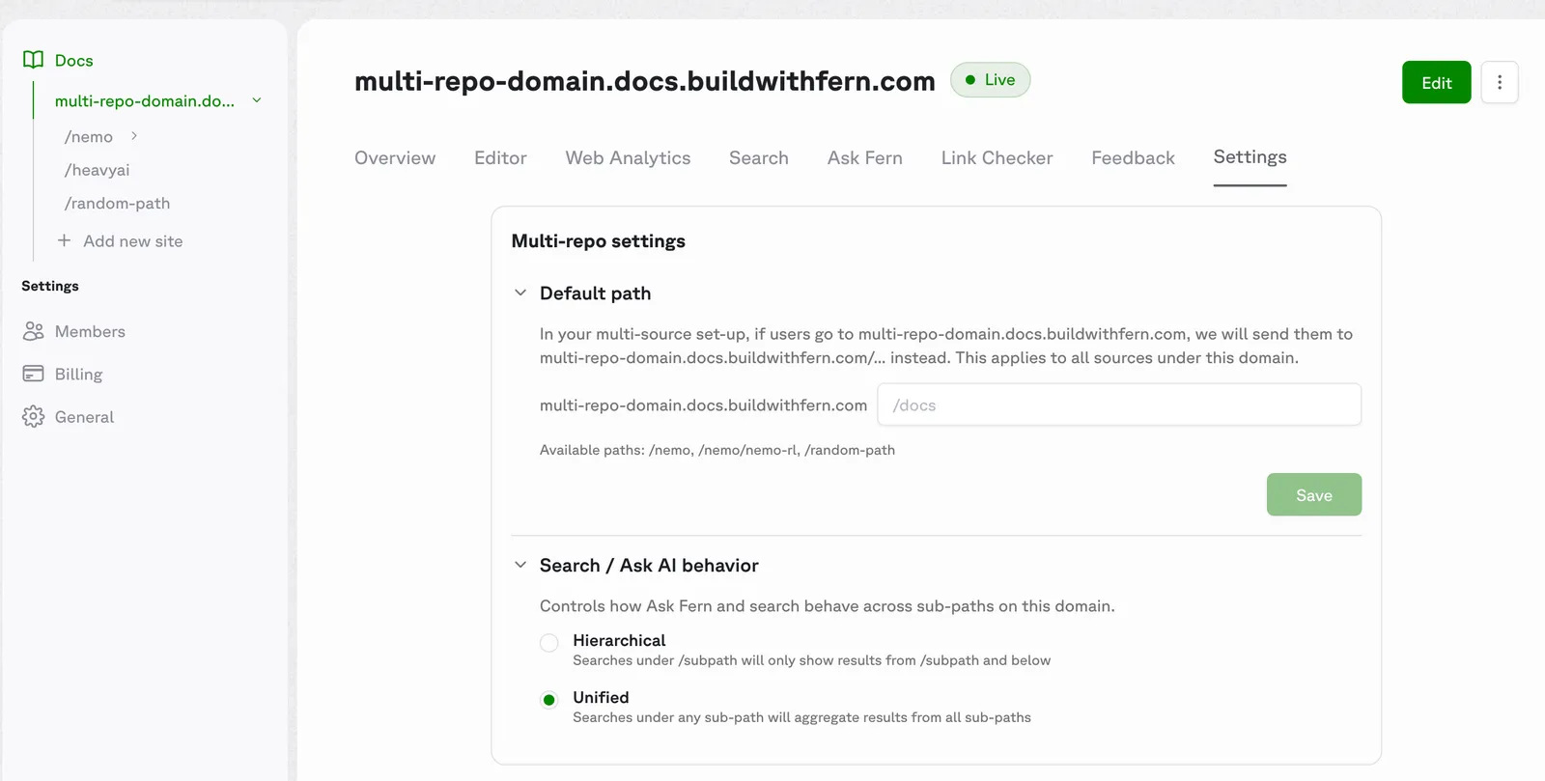Screen dimensions: 1545x781
Task: Click the Docs heading in sidebar
Action: tap(74, 60)
